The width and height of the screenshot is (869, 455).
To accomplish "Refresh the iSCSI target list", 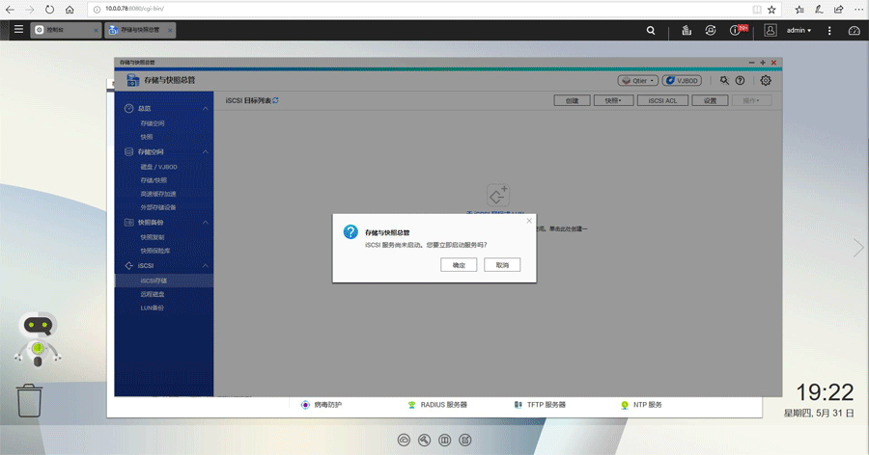I will [x=276, y=100].
